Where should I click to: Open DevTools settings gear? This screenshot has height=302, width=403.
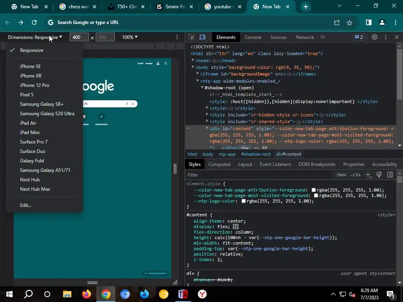375,37
